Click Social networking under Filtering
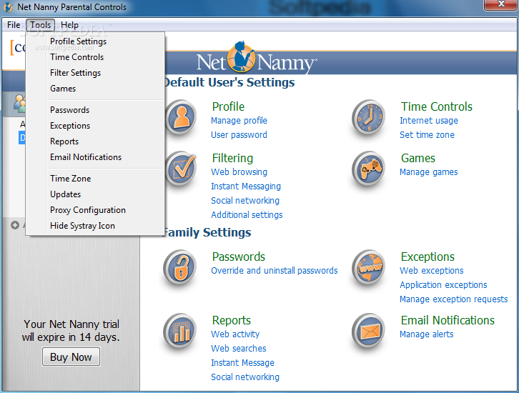 point(245,201)
